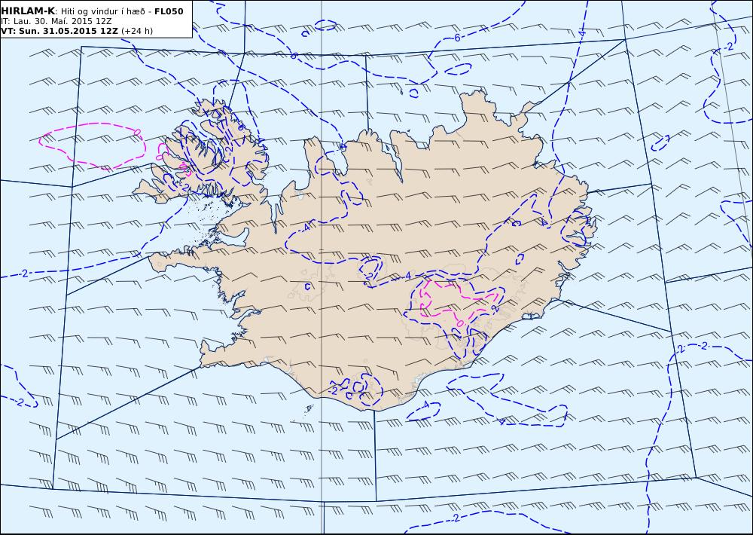The height and width of the screenshot is (535, 753).
Task: Click the "FL050" flight level label
Action: point(169,11)
